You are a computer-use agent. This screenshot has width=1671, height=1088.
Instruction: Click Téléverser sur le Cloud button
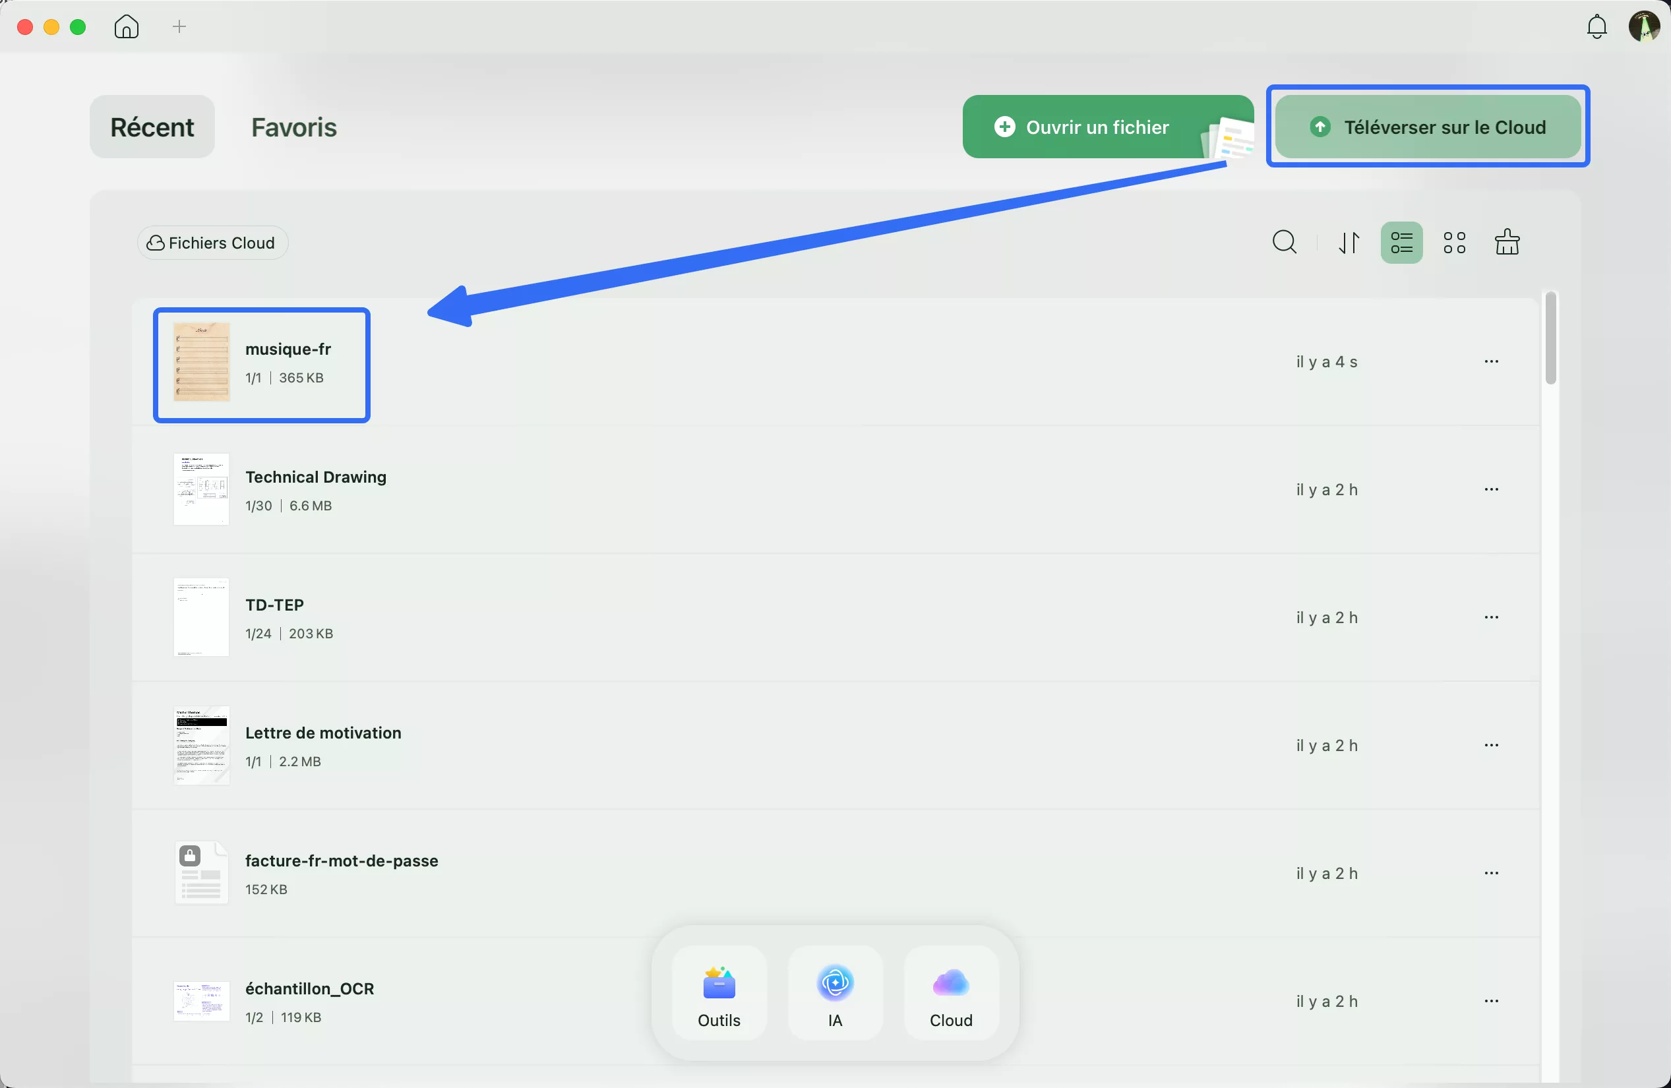[x=1428, y=127]
